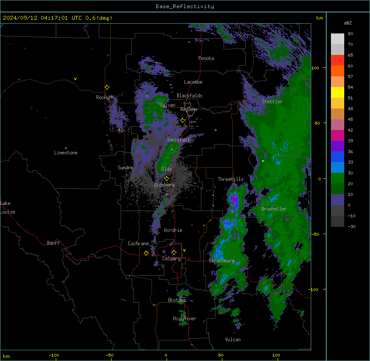Select the magenta 39-42 dBZ legend swatch
The height and width of the screenshot is (361, 370).
click(337, 135)
